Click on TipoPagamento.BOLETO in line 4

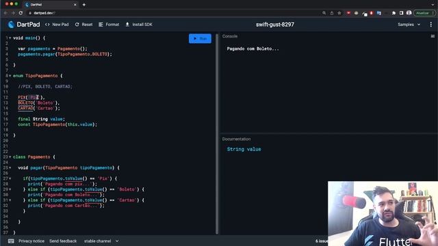[x=82, y=54]
